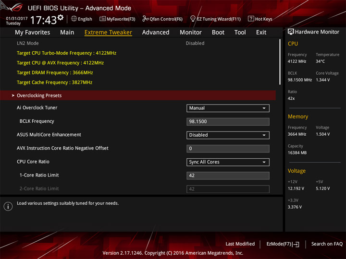Viewport: 346px width, 259px height.
Task: Click the +3.3V 3.376 V reading
Action: coord(295,207)
